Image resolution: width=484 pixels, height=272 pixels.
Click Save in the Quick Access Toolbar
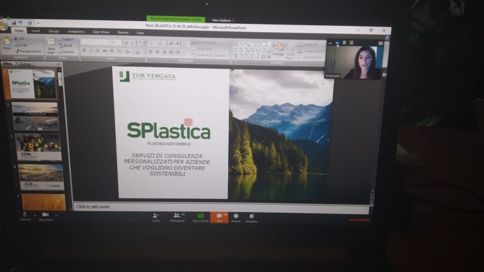(14, 23)
